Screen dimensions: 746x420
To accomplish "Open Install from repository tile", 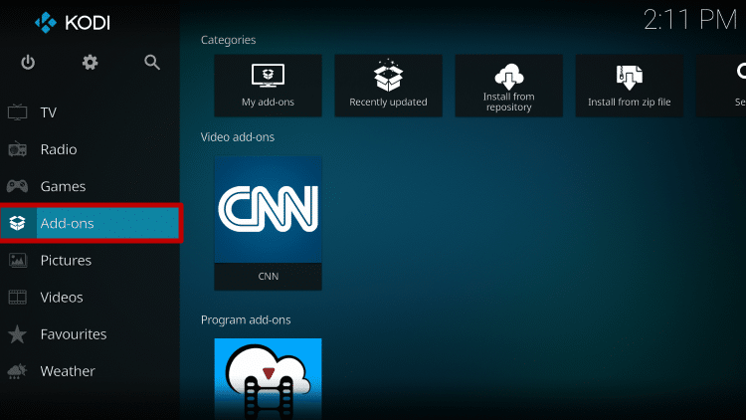I will pyautogui.click(x=508, y=86).
